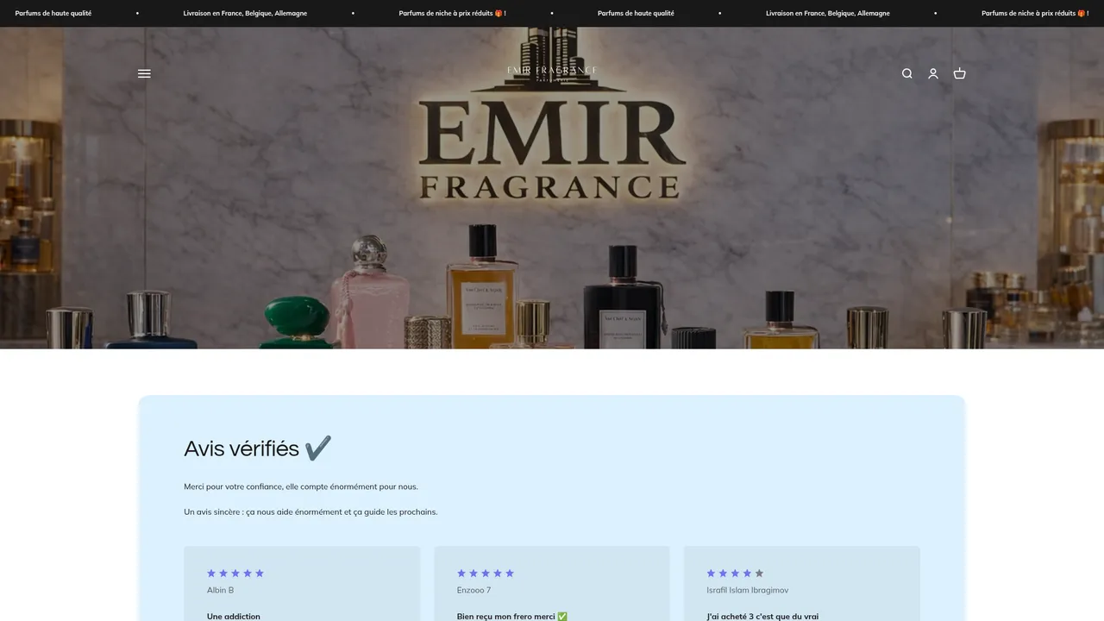Viewport: 1104px width, 621px height.
Task: Click the five-star rating on Albin B's review
Action: [235, 574]
